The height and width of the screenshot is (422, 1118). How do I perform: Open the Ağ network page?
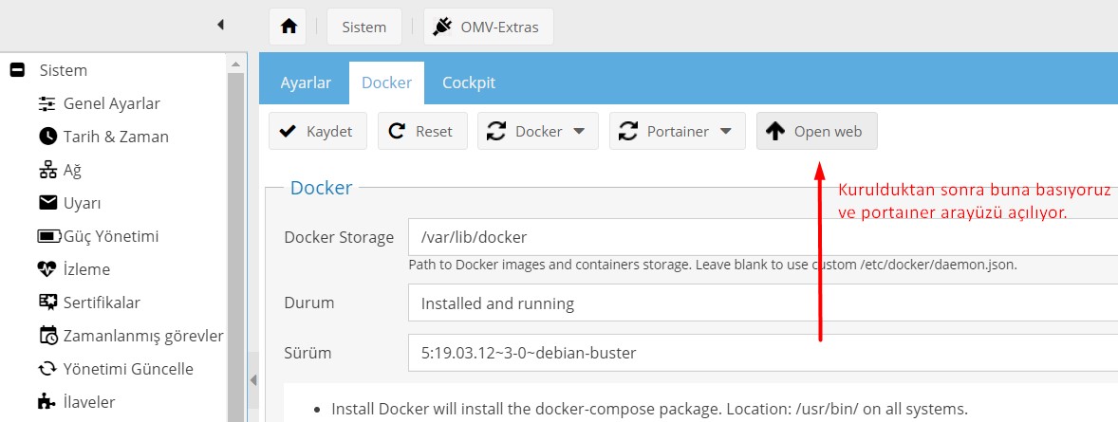(x=73, y=170)
